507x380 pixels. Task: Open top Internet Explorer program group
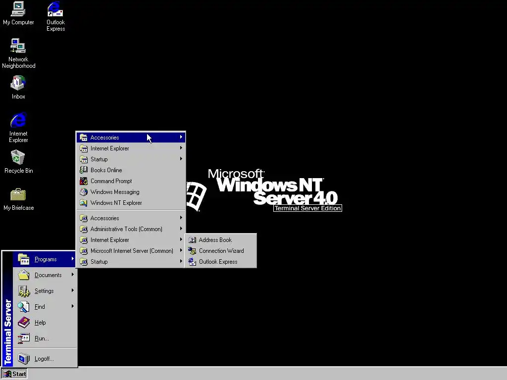(131, 148)
